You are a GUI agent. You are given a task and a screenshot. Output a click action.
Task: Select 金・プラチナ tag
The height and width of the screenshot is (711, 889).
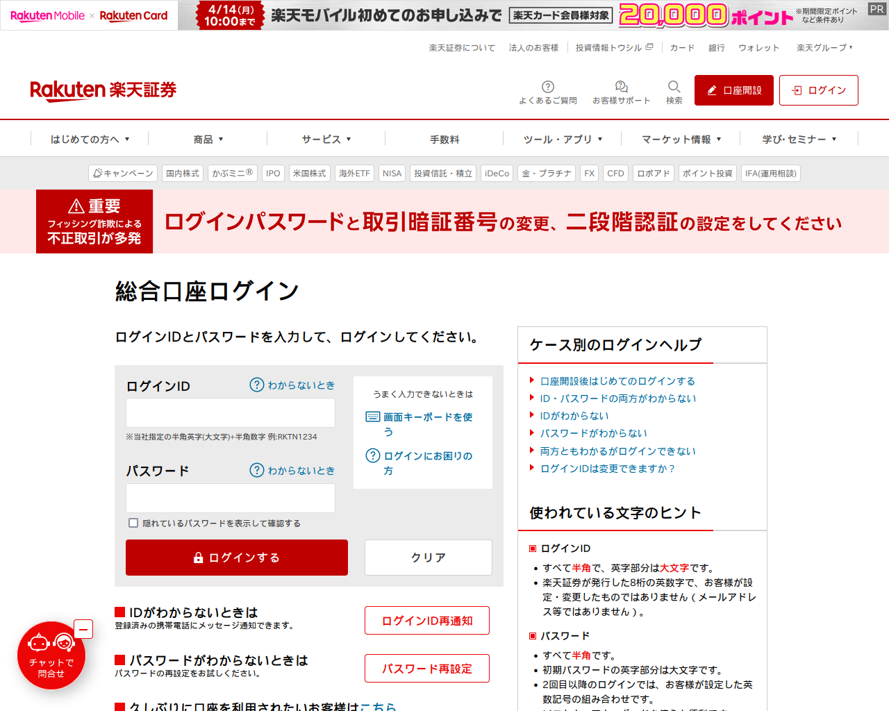click(x=547, y=174)
